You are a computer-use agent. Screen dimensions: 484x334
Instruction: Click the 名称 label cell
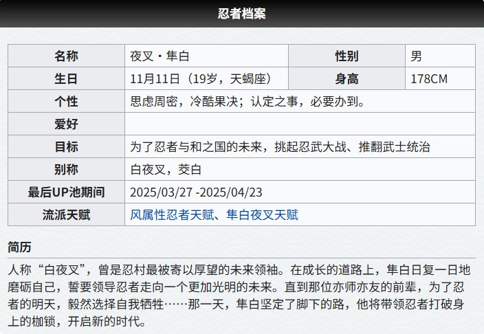(x=66, y=56)
